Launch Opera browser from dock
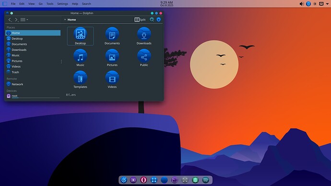The image size is (331, 186). [143, 180]
